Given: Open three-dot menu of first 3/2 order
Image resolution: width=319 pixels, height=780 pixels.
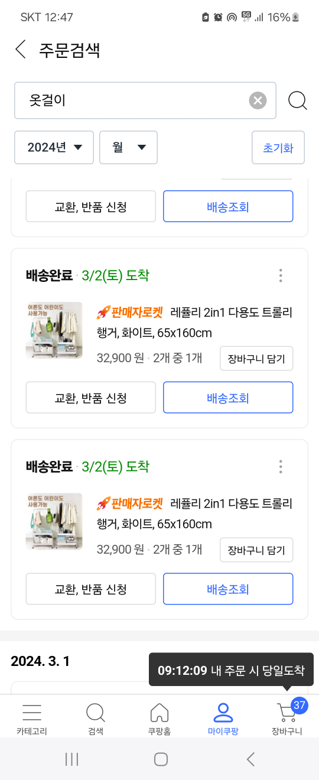Looking at the screenshot, I should pyautogui.click(x=281, y=275).
